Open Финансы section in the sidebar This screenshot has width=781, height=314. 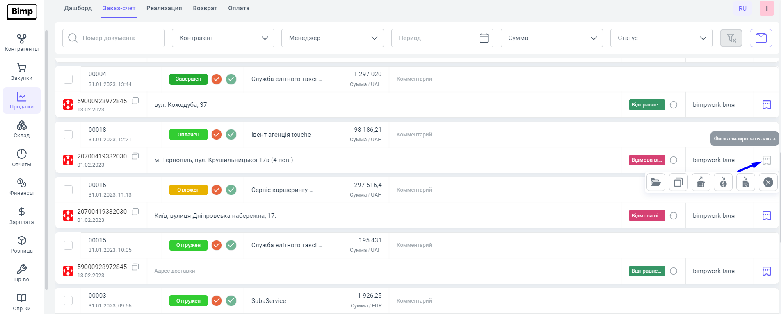click(22, 187)
